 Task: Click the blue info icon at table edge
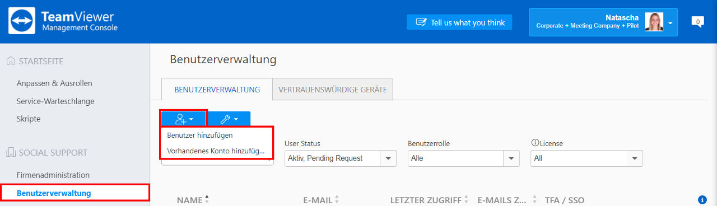coord(702,200)
